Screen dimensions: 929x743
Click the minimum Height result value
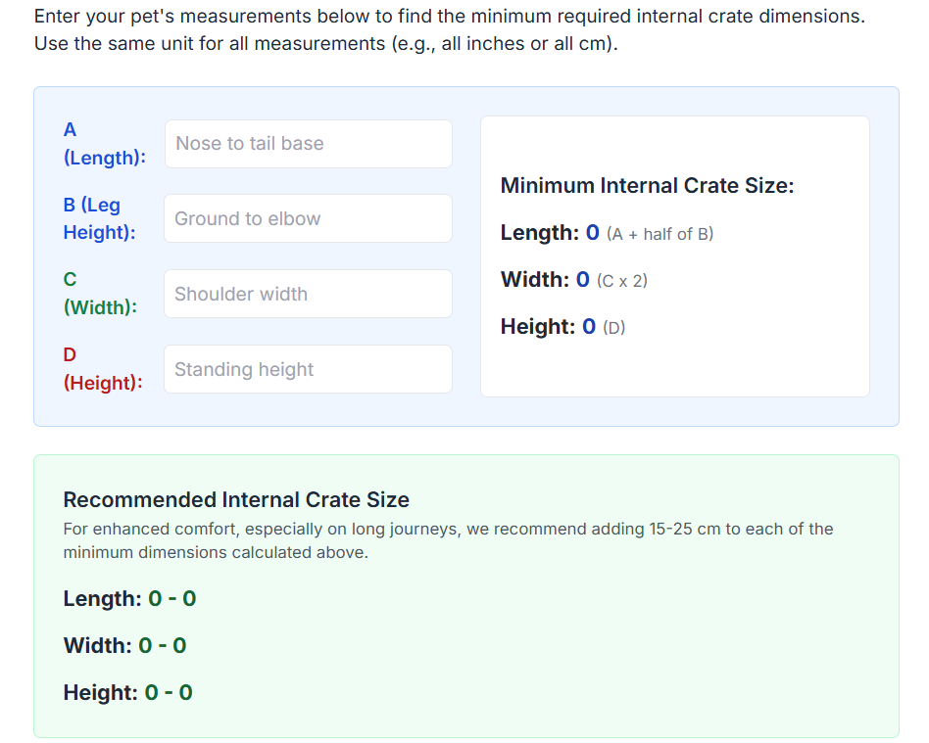(x=589, y=327)
